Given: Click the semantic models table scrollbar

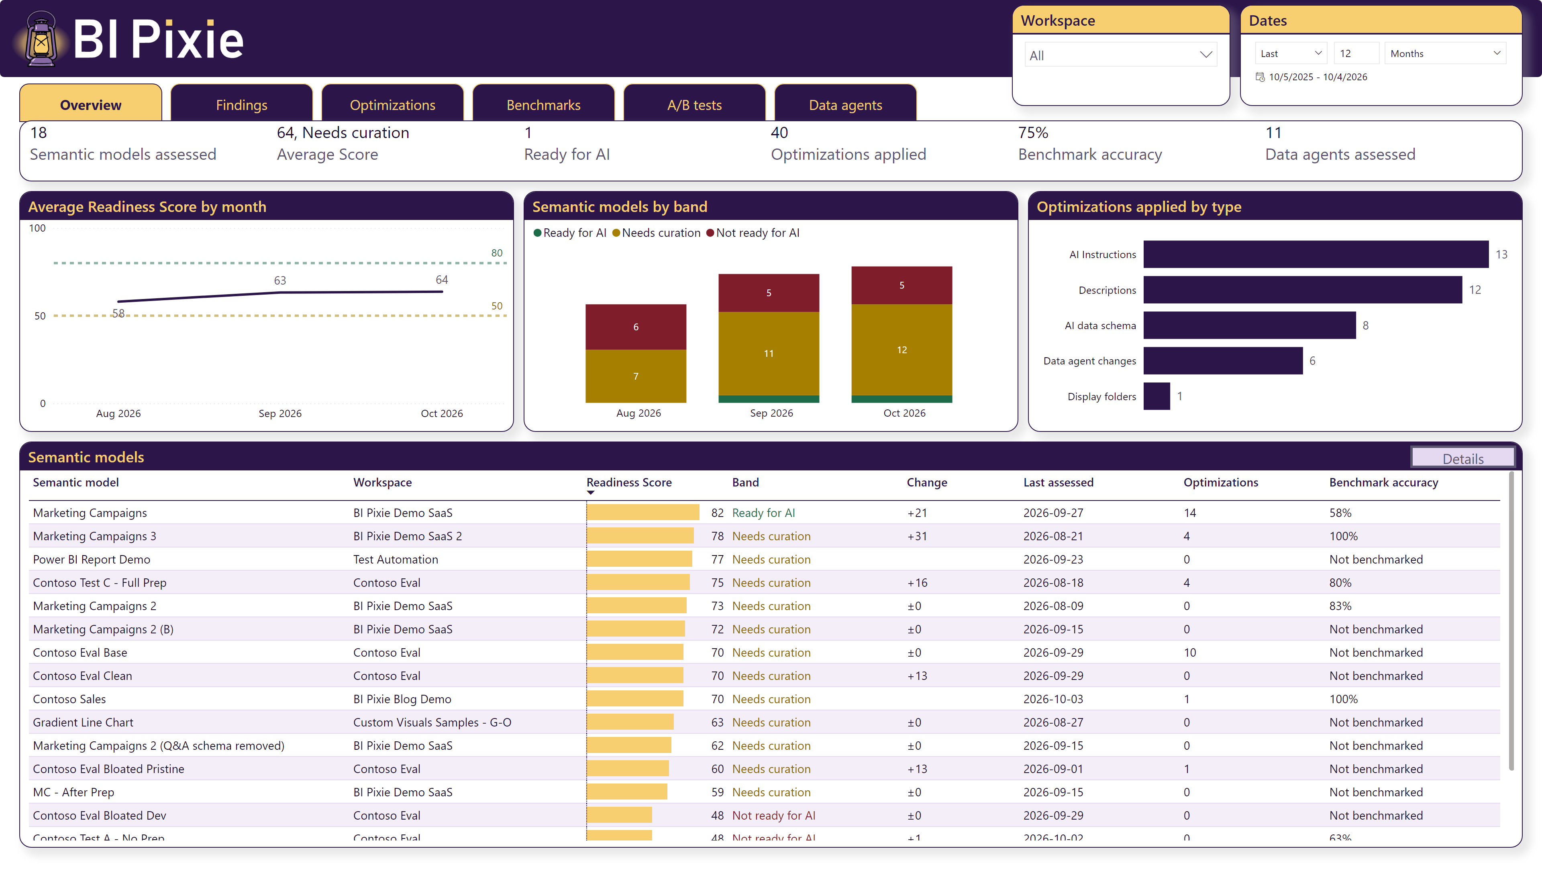Looking at the screenshot, I should (x=1511, y=621).
